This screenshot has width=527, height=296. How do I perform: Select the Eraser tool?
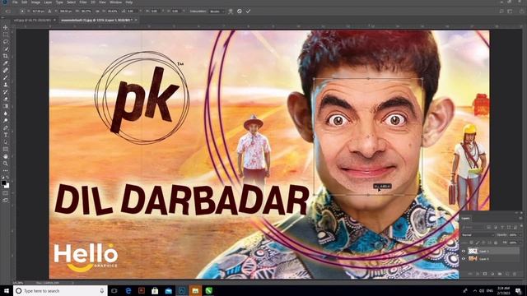[x=6, y=99]
